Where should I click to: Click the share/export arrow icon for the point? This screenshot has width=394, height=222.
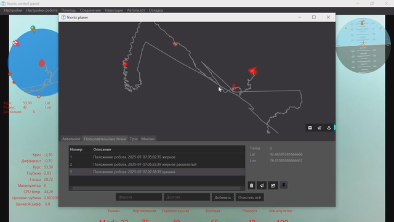pyautogui.click(x=273, y=186)
